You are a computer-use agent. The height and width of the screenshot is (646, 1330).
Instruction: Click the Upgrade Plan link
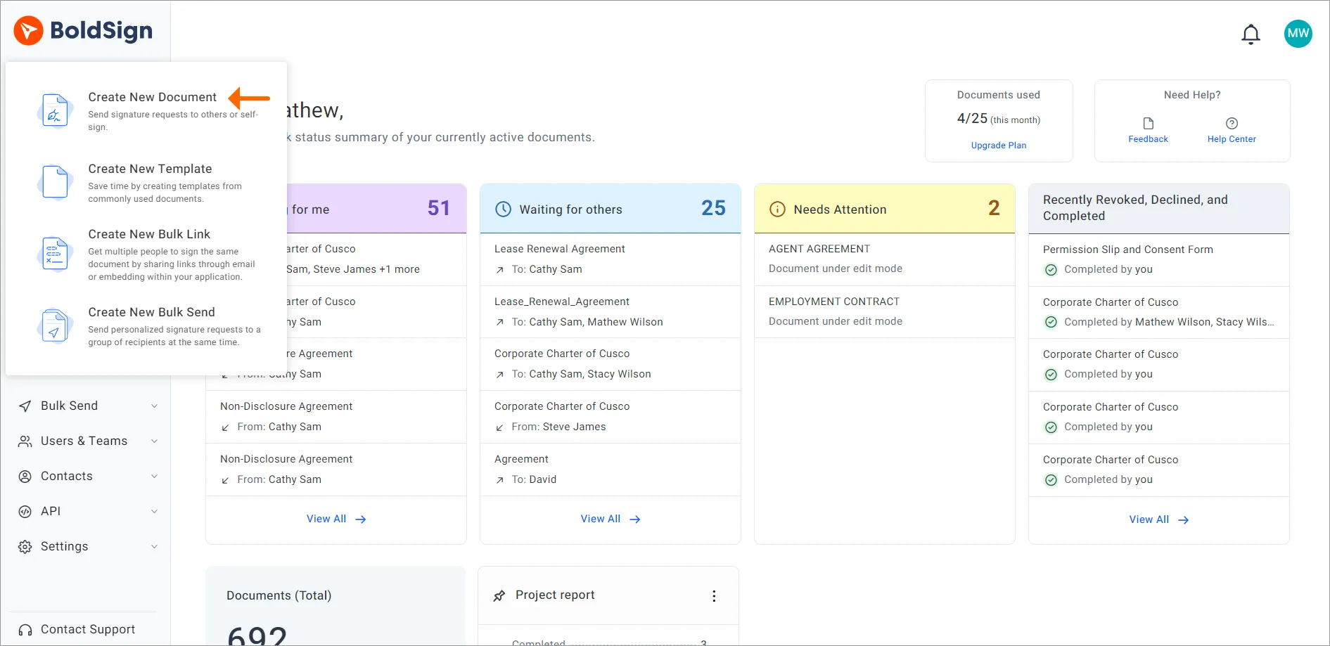999,146
